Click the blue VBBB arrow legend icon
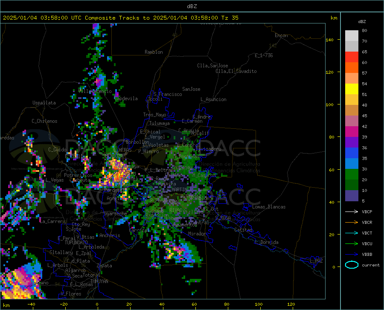 352,254
